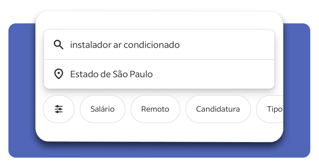Screen dimensions: 319x167
Task: Expand the Candidatura filter options
Action: (218, 109)
